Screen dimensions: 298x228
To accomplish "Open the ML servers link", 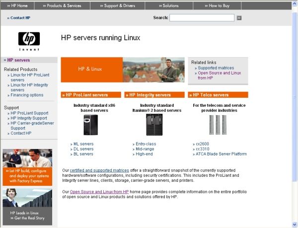I will [83, 144].
